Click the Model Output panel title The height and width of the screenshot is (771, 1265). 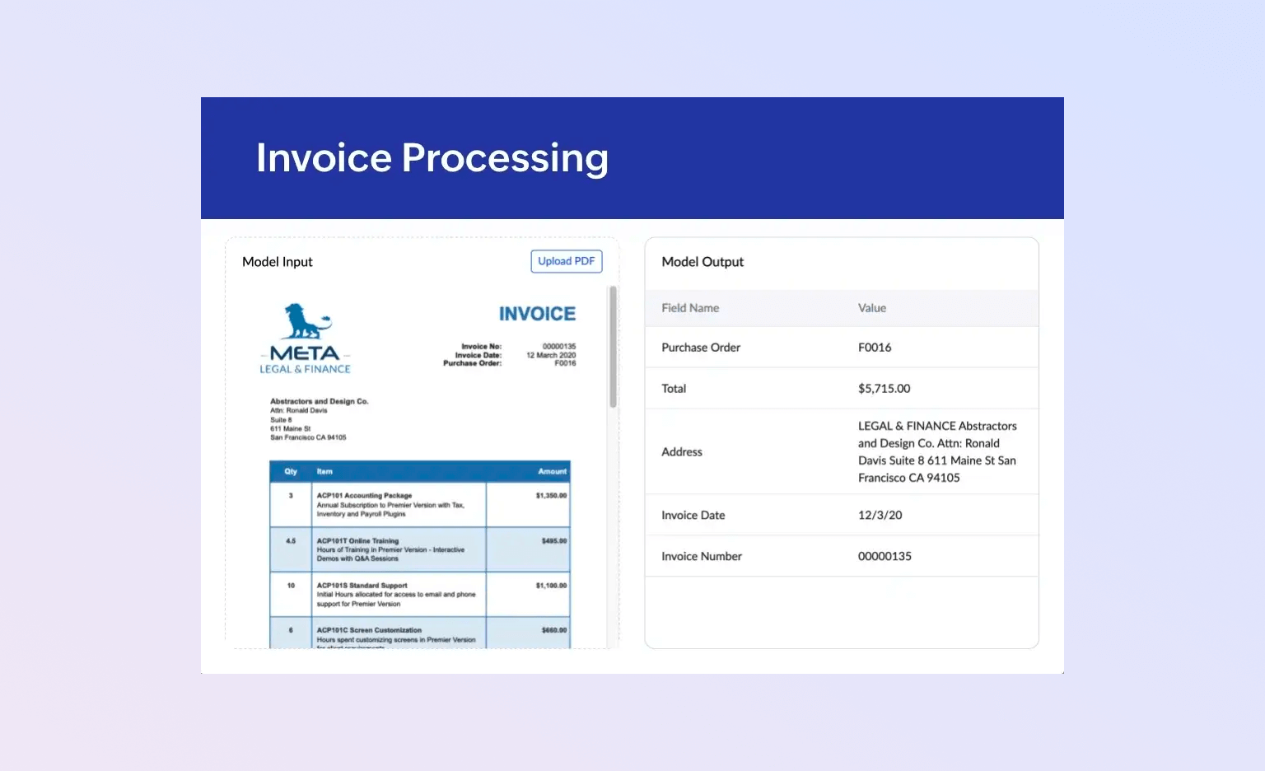703,262
